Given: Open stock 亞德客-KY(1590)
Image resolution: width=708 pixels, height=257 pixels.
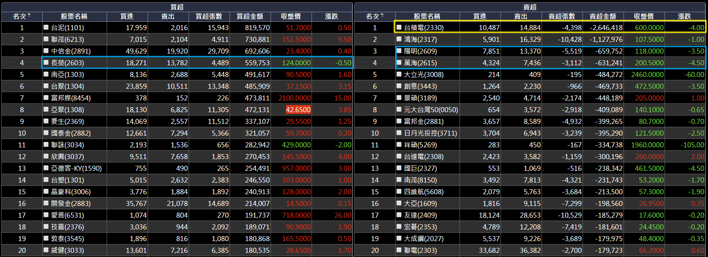Looking at the screenshot, I should [x=76, y=168].
